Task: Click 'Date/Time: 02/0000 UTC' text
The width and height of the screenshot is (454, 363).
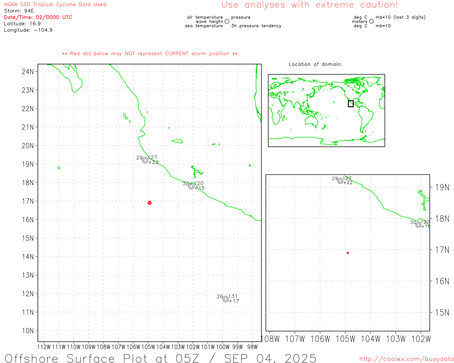Action: click(x=38, y=17)
